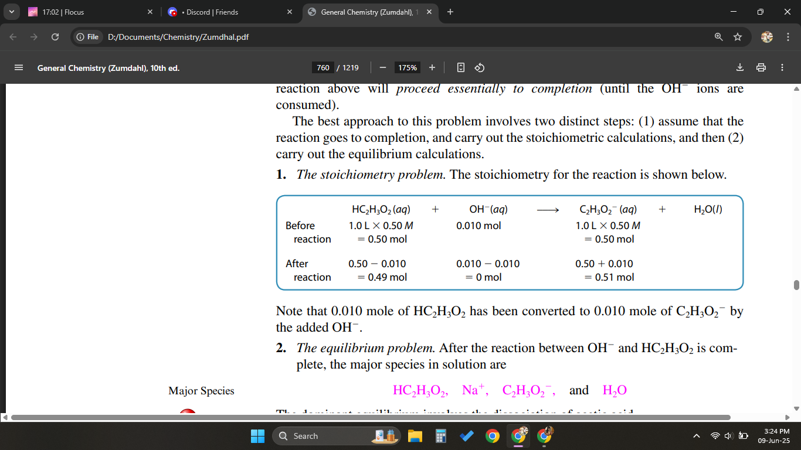
Task: Click the magenta H2O species
Action: [615, 391]
